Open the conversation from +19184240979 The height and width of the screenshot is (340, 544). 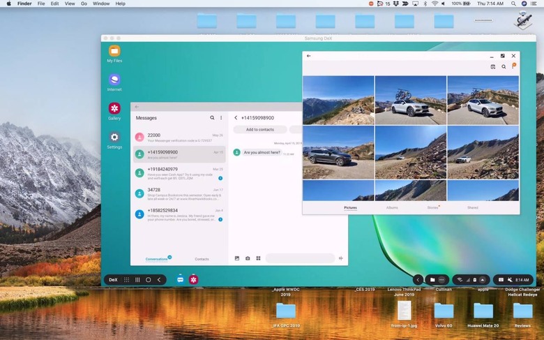point(179,172)
